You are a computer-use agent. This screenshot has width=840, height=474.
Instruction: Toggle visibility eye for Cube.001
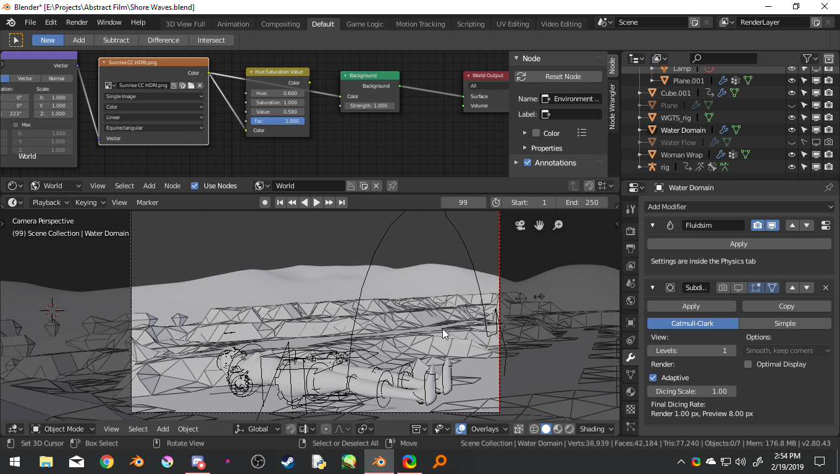tap(791, 93)
